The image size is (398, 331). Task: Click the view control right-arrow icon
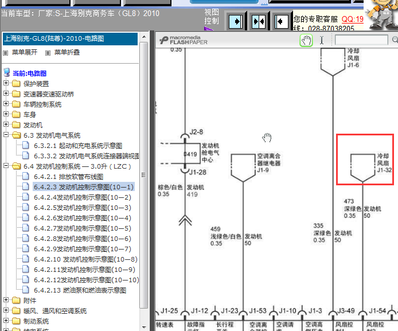click(x=236, y=21)
